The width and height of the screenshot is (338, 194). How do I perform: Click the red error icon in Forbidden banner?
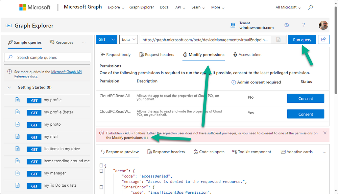coord(101,133)
